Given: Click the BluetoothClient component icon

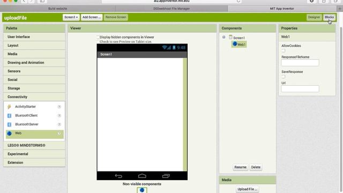Looking at the screenshot, I should pos(9,116).
